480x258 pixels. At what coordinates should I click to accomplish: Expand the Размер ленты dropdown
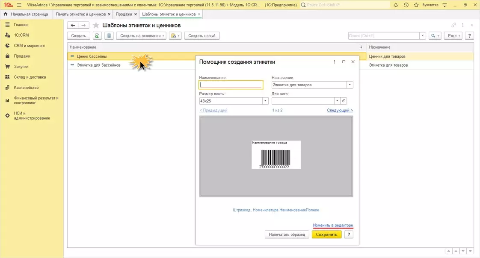(265, 101)
